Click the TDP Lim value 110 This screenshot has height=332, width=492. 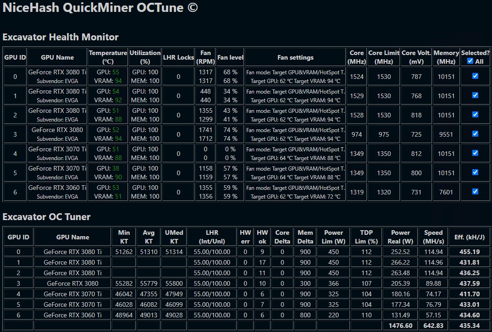(x=366, y=315)
